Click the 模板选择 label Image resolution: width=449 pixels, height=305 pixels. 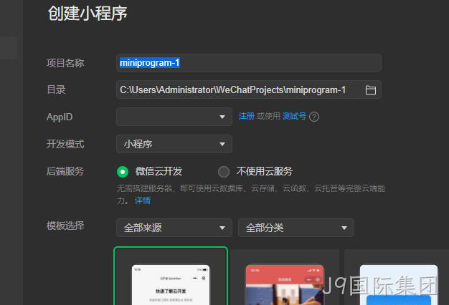(65, 226)
